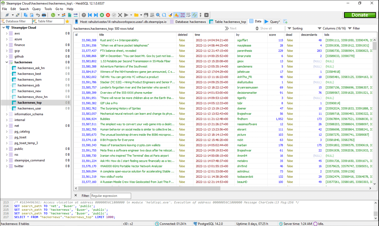This screenshot has height=226, width=379.
Task: Switch to the Query* tab
Action: (x=272, y=22)
